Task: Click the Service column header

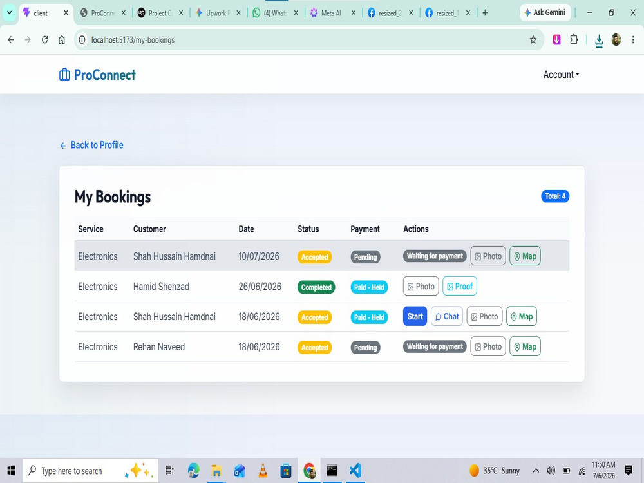Action: click(x=91, y=229)
